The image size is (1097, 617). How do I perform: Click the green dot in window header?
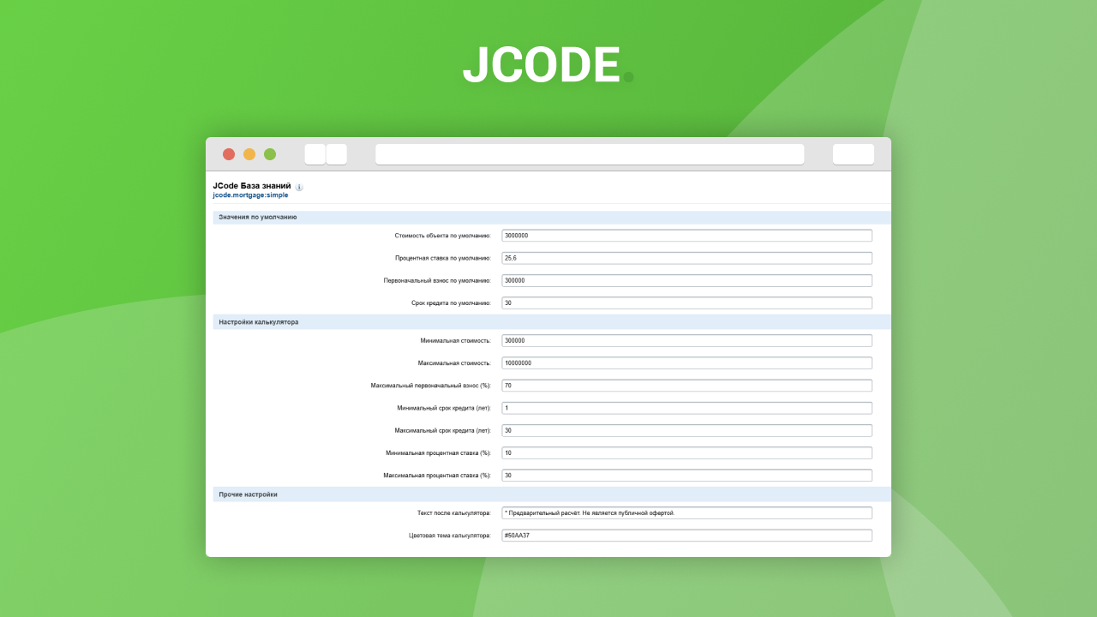pos(270,154)
